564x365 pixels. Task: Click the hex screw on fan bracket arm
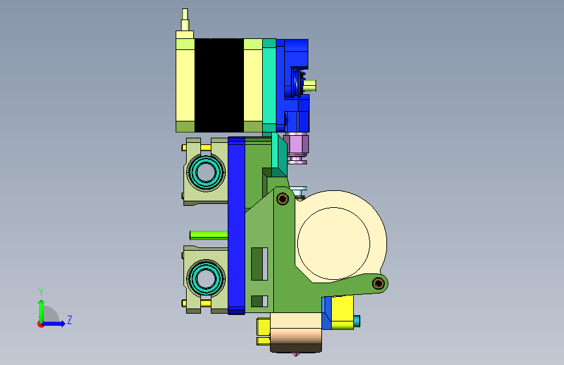[378, 283]
